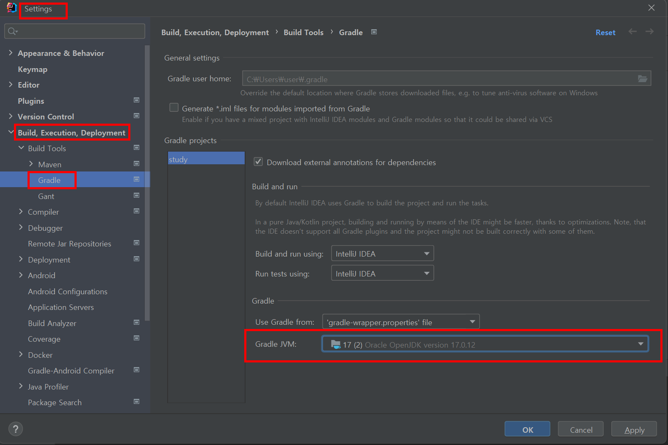
Task: Click the search magnifier icon in settings search
Action: 13,31
